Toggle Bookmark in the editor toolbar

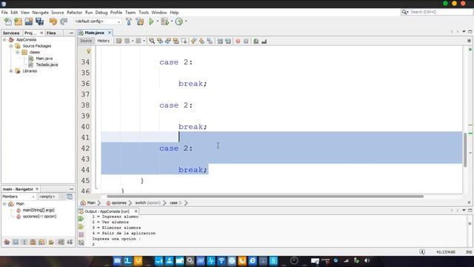[x=210, y=41]
